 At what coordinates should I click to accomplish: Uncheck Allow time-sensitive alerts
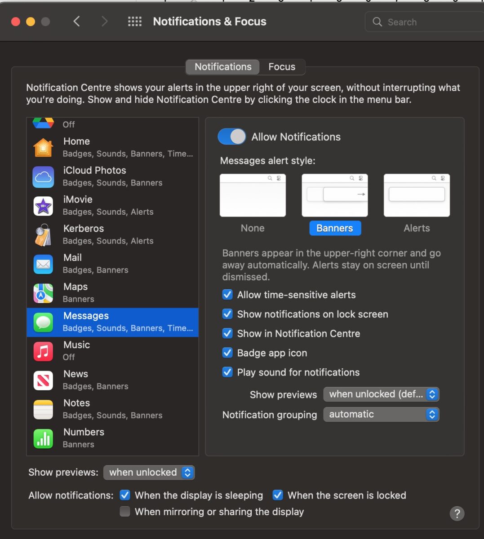point(228,295)
